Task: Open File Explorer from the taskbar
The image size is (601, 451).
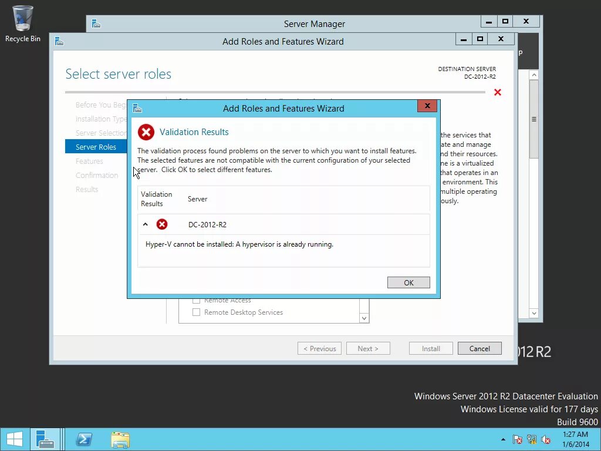Action: click(120, 439)
